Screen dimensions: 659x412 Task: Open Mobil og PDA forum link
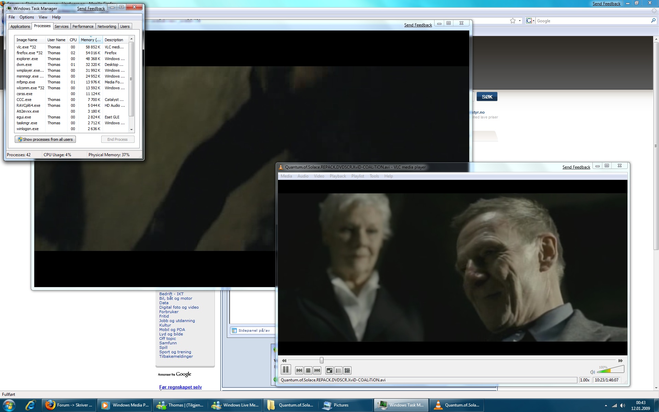172,330
